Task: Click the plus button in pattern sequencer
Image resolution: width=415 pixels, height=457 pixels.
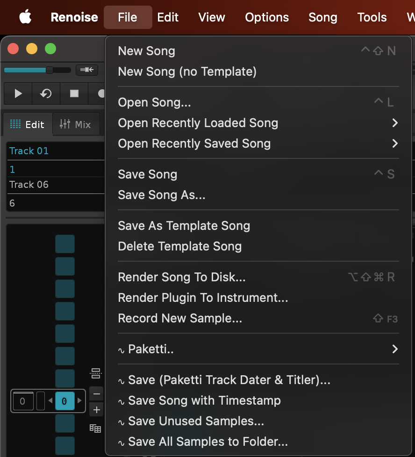Action: click(x=96, y=410)
